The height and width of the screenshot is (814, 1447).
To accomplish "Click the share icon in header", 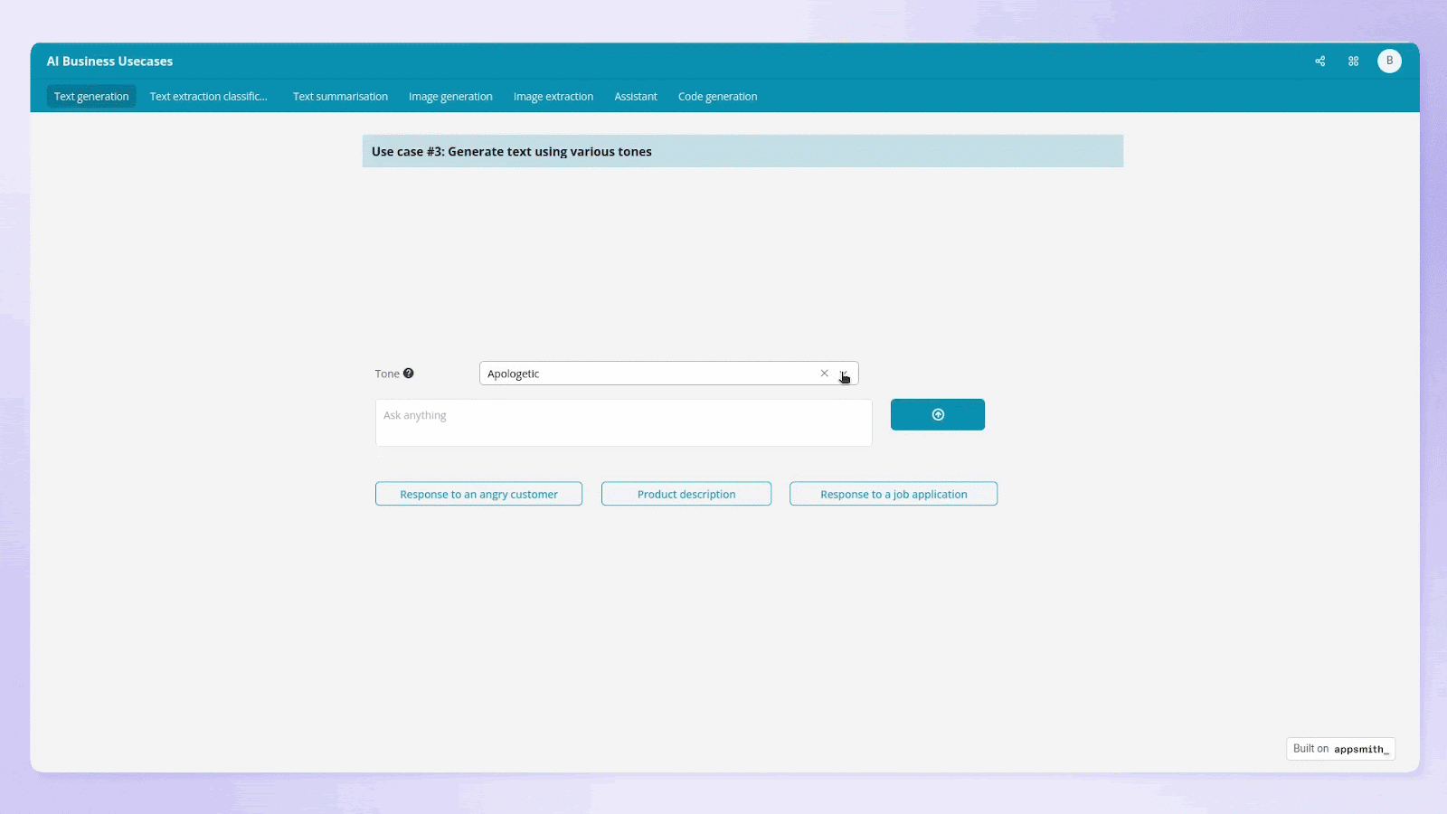I will click(x=1319, y=62).
